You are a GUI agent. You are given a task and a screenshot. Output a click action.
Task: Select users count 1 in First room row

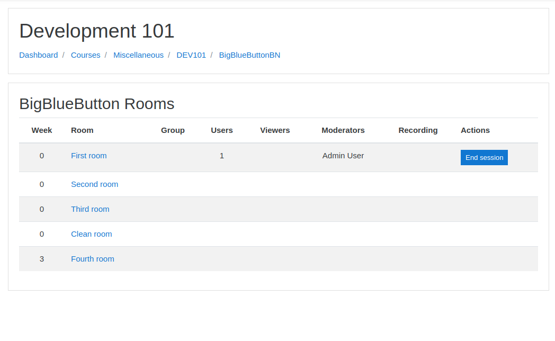pyautogui.click(x=222, y=156)
